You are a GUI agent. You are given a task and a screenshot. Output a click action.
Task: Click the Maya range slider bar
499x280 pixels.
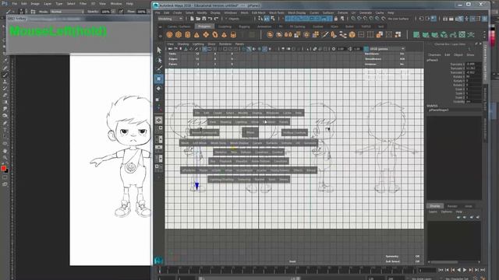[250, 278]
